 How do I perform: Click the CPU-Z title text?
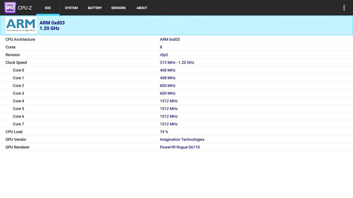25,8
